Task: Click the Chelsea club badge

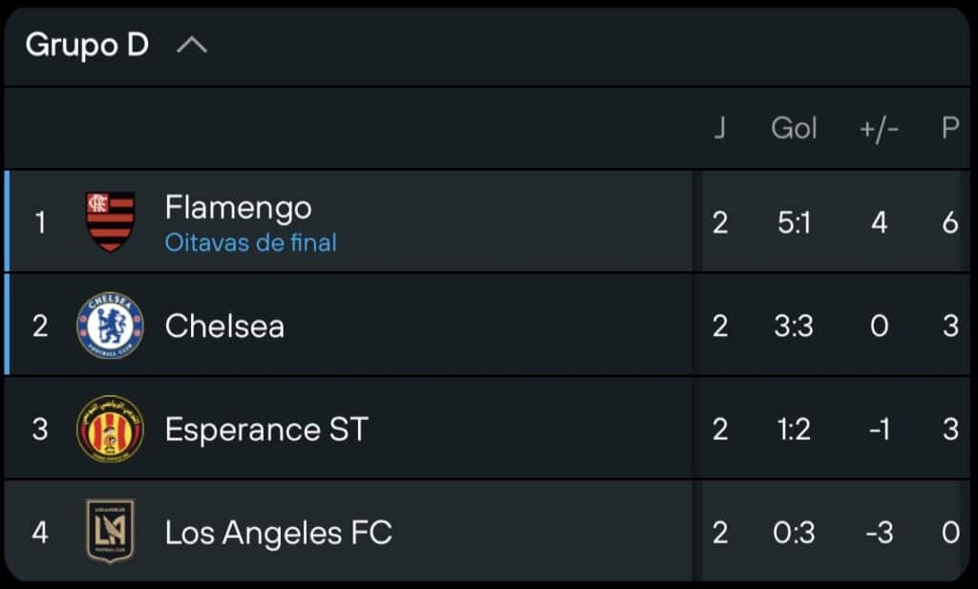Action: [110, 326]
